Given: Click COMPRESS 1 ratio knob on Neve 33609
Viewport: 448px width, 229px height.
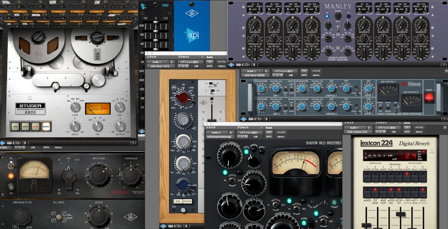Looking at the screenshot, I should click(x=346, y=88).
